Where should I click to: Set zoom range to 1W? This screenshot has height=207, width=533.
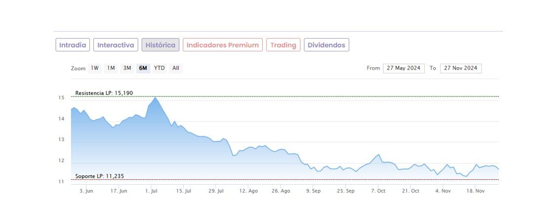[95, 68]
